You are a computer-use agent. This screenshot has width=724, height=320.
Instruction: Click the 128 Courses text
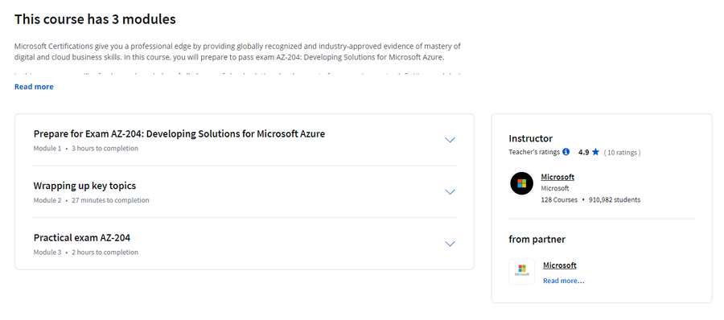(x=559, y=200)
